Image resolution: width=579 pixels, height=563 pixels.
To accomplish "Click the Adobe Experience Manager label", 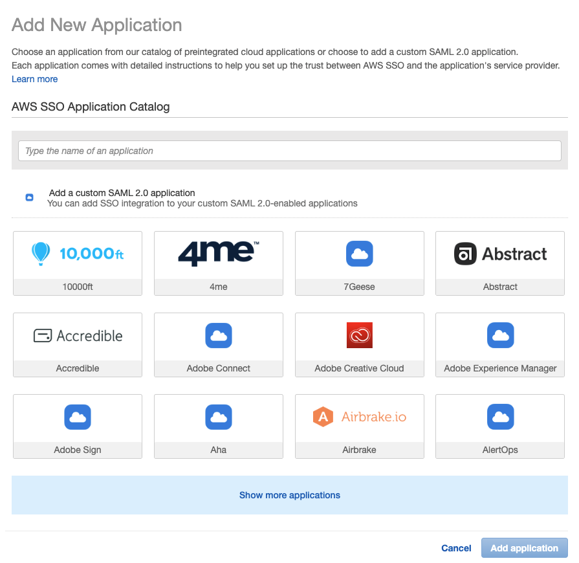I will (500, 368).
